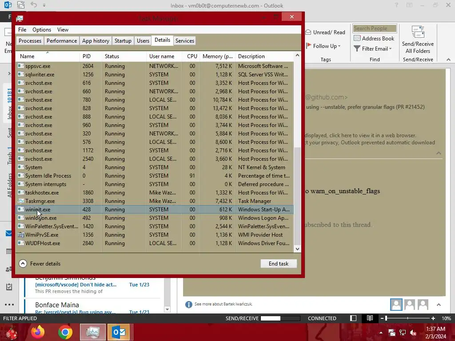Viewport: 455px width, 341px height.
Task: Open Outlook Calendar navigation icon
Action: coord(9,252)
